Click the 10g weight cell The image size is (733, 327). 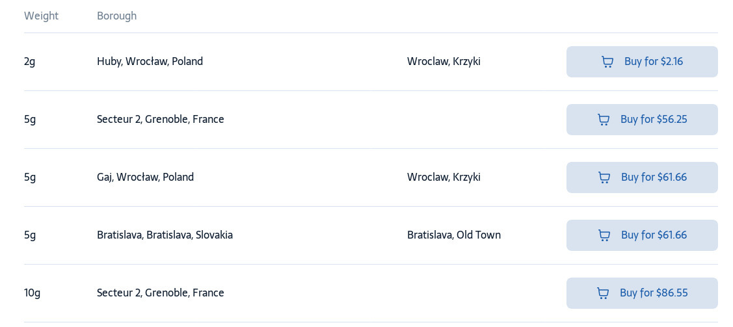33,293
